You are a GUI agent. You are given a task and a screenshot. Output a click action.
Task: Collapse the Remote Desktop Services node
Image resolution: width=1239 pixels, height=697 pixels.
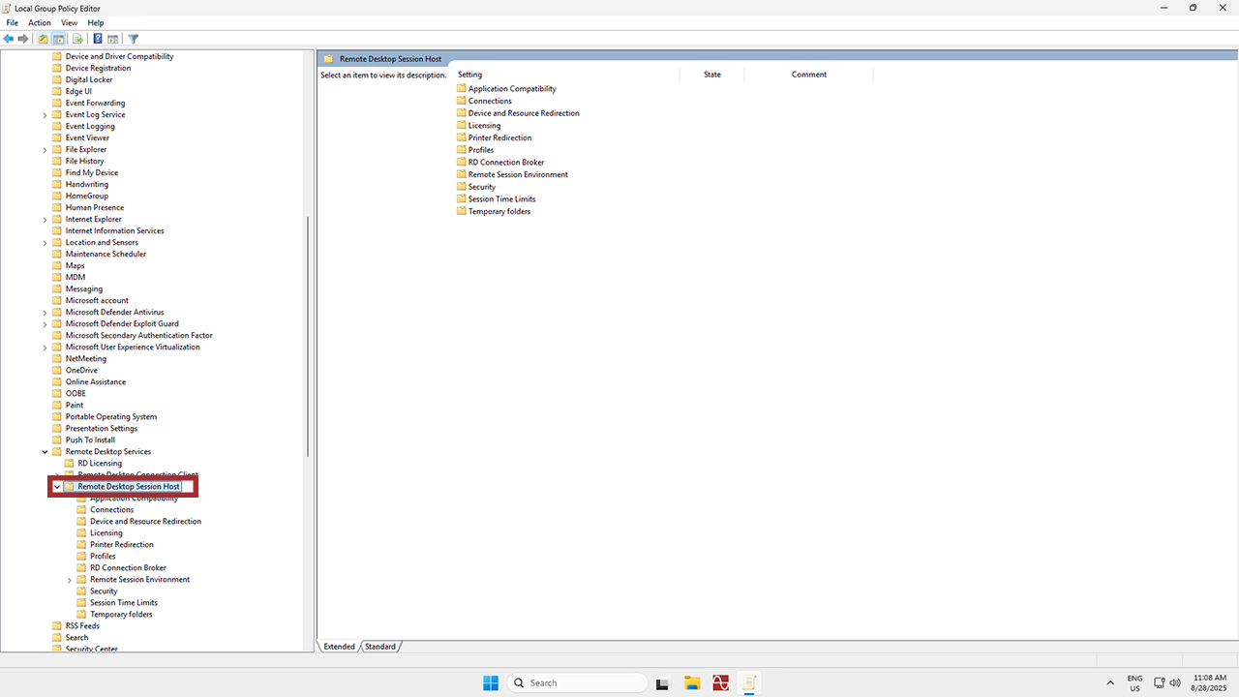tap(45, 452)
